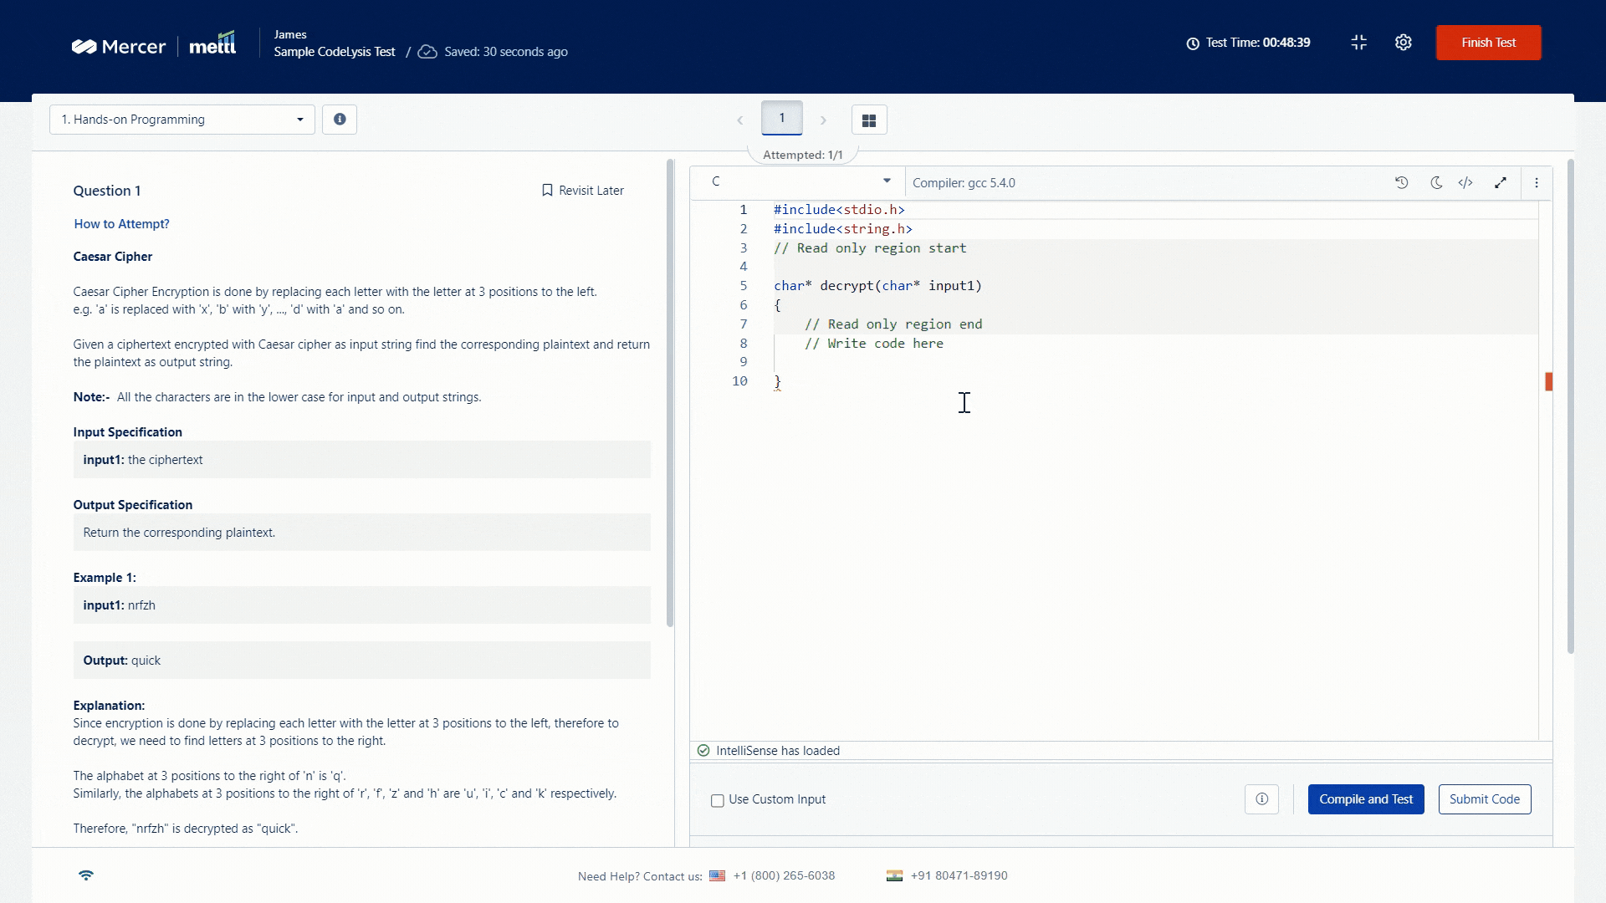Click phone number '+1 (800) 265-6038'
The image size is (1606, 903).
tap(784, 876)
